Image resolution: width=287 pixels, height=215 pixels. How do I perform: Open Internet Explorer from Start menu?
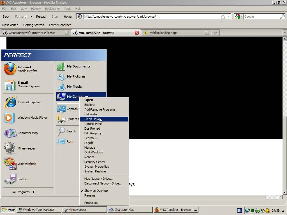pyautogui.click(x=10, y=102)
